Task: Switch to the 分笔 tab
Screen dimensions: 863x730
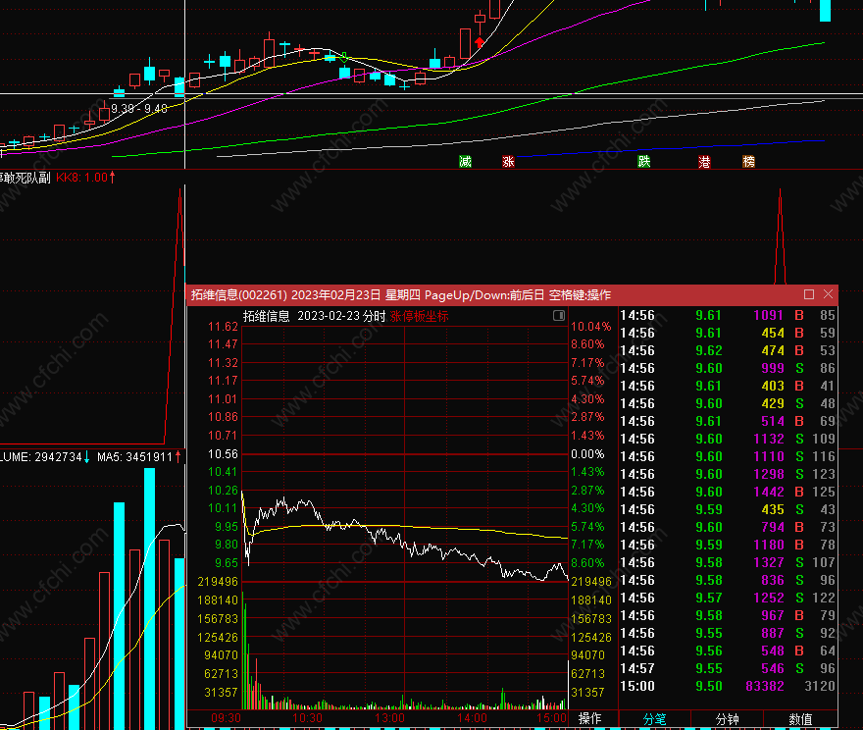Action: click(654, 719)
